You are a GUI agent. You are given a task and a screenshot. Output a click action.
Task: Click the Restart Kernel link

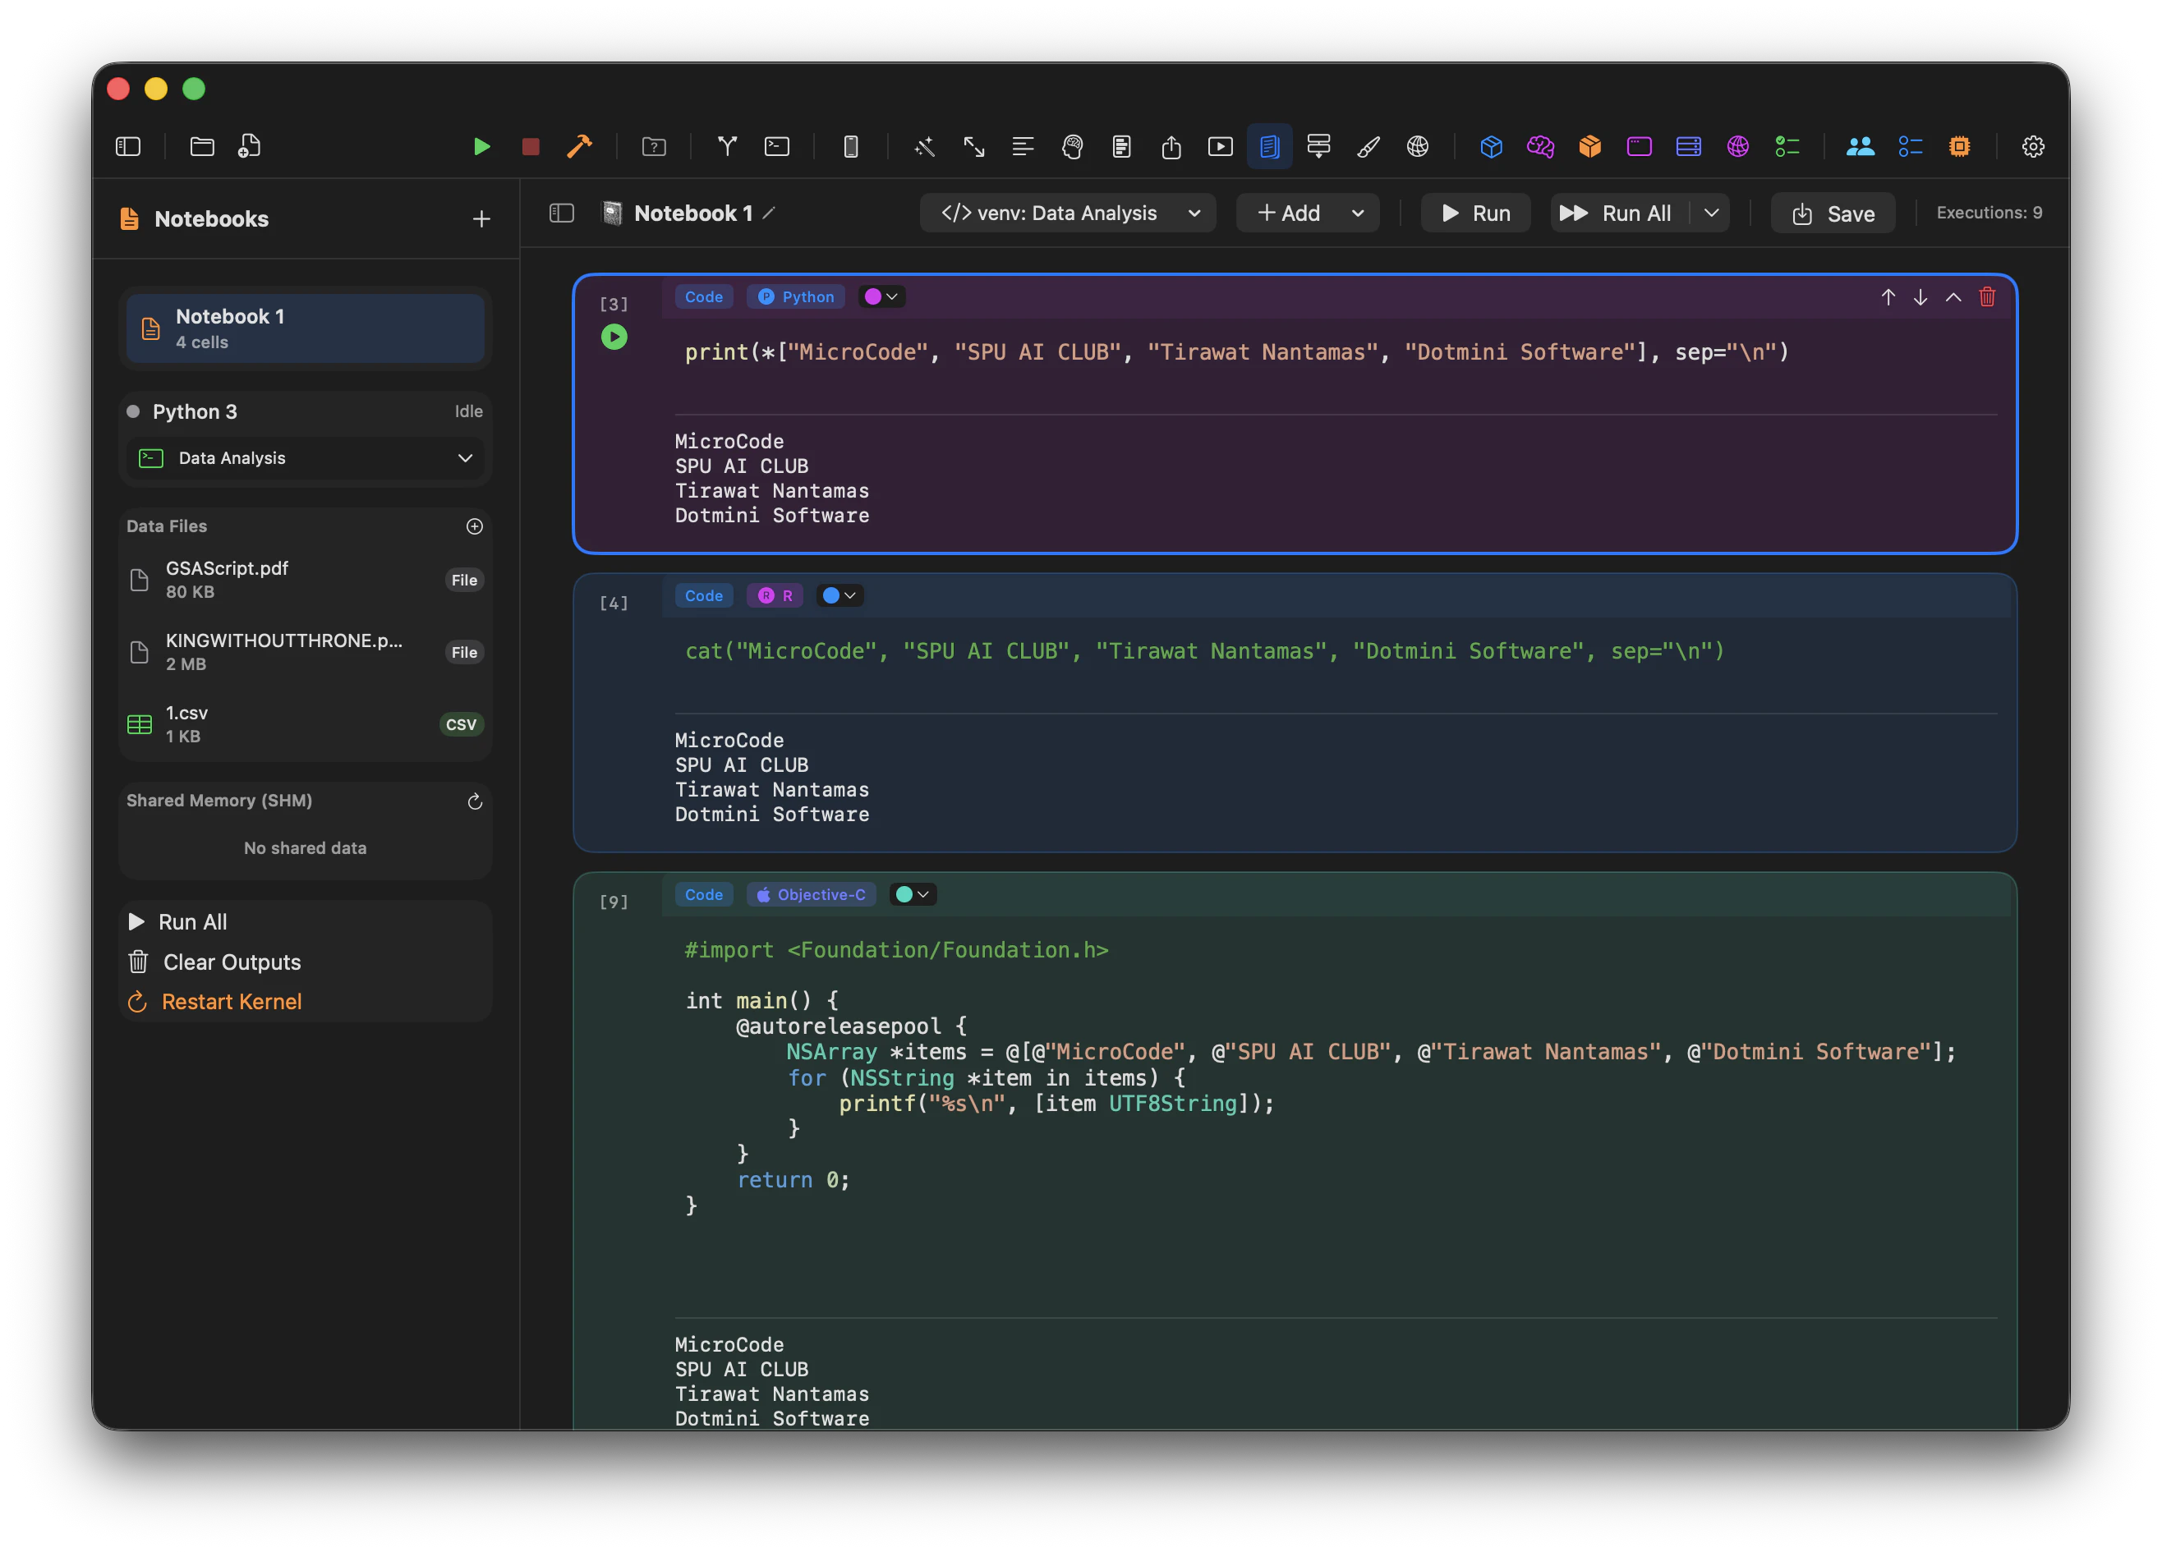[230, 1001]
